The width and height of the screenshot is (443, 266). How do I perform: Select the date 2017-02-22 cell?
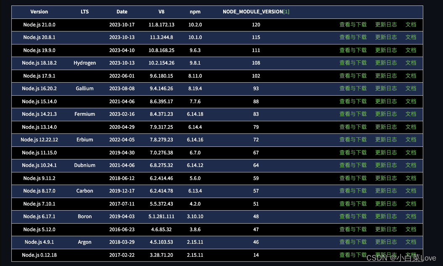pyautogui.click(x=122, y=255)
